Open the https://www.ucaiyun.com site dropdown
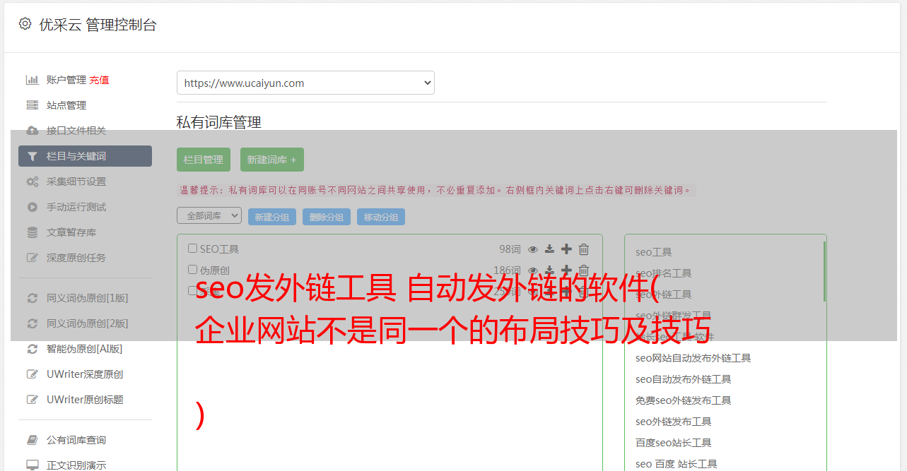 (x=305, y=83)
